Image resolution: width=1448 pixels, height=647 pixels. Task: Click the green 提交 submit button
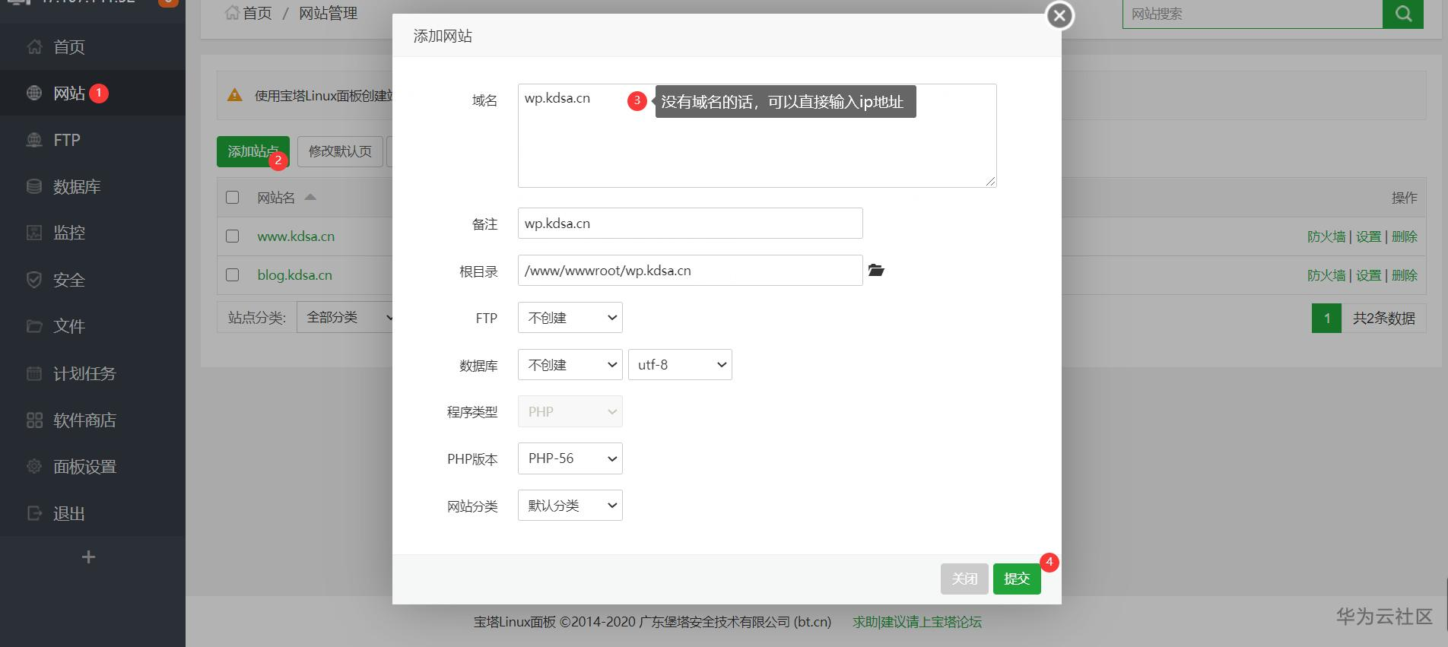point(1017,579)
